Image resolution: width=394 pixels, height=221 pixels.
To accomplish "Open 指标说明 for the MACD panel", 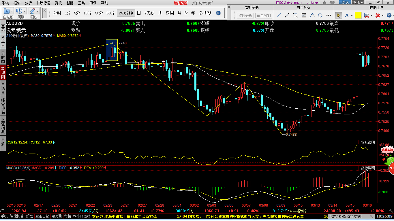I will (368, 168).
